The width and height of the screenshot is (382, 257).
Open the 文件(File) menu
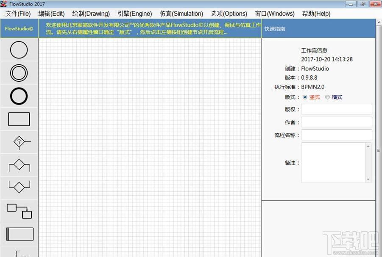[18, 14]
